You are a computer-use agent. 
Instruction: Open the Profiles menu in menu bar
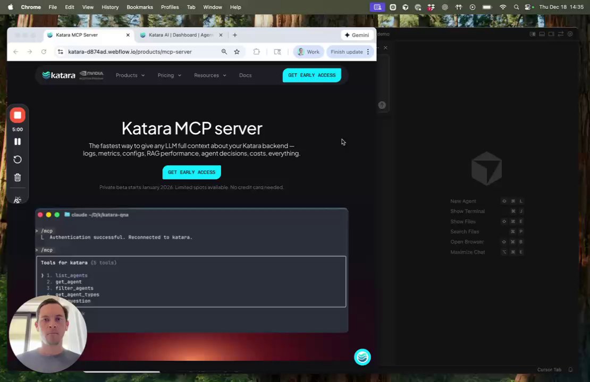pos(170,7)
